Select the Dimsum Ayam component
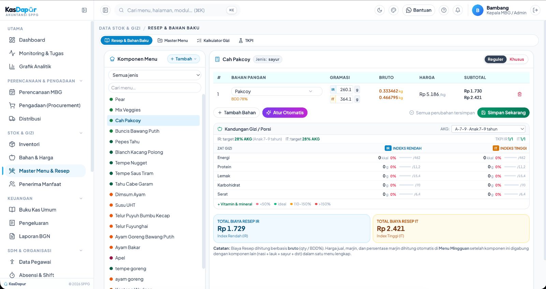 153,194
